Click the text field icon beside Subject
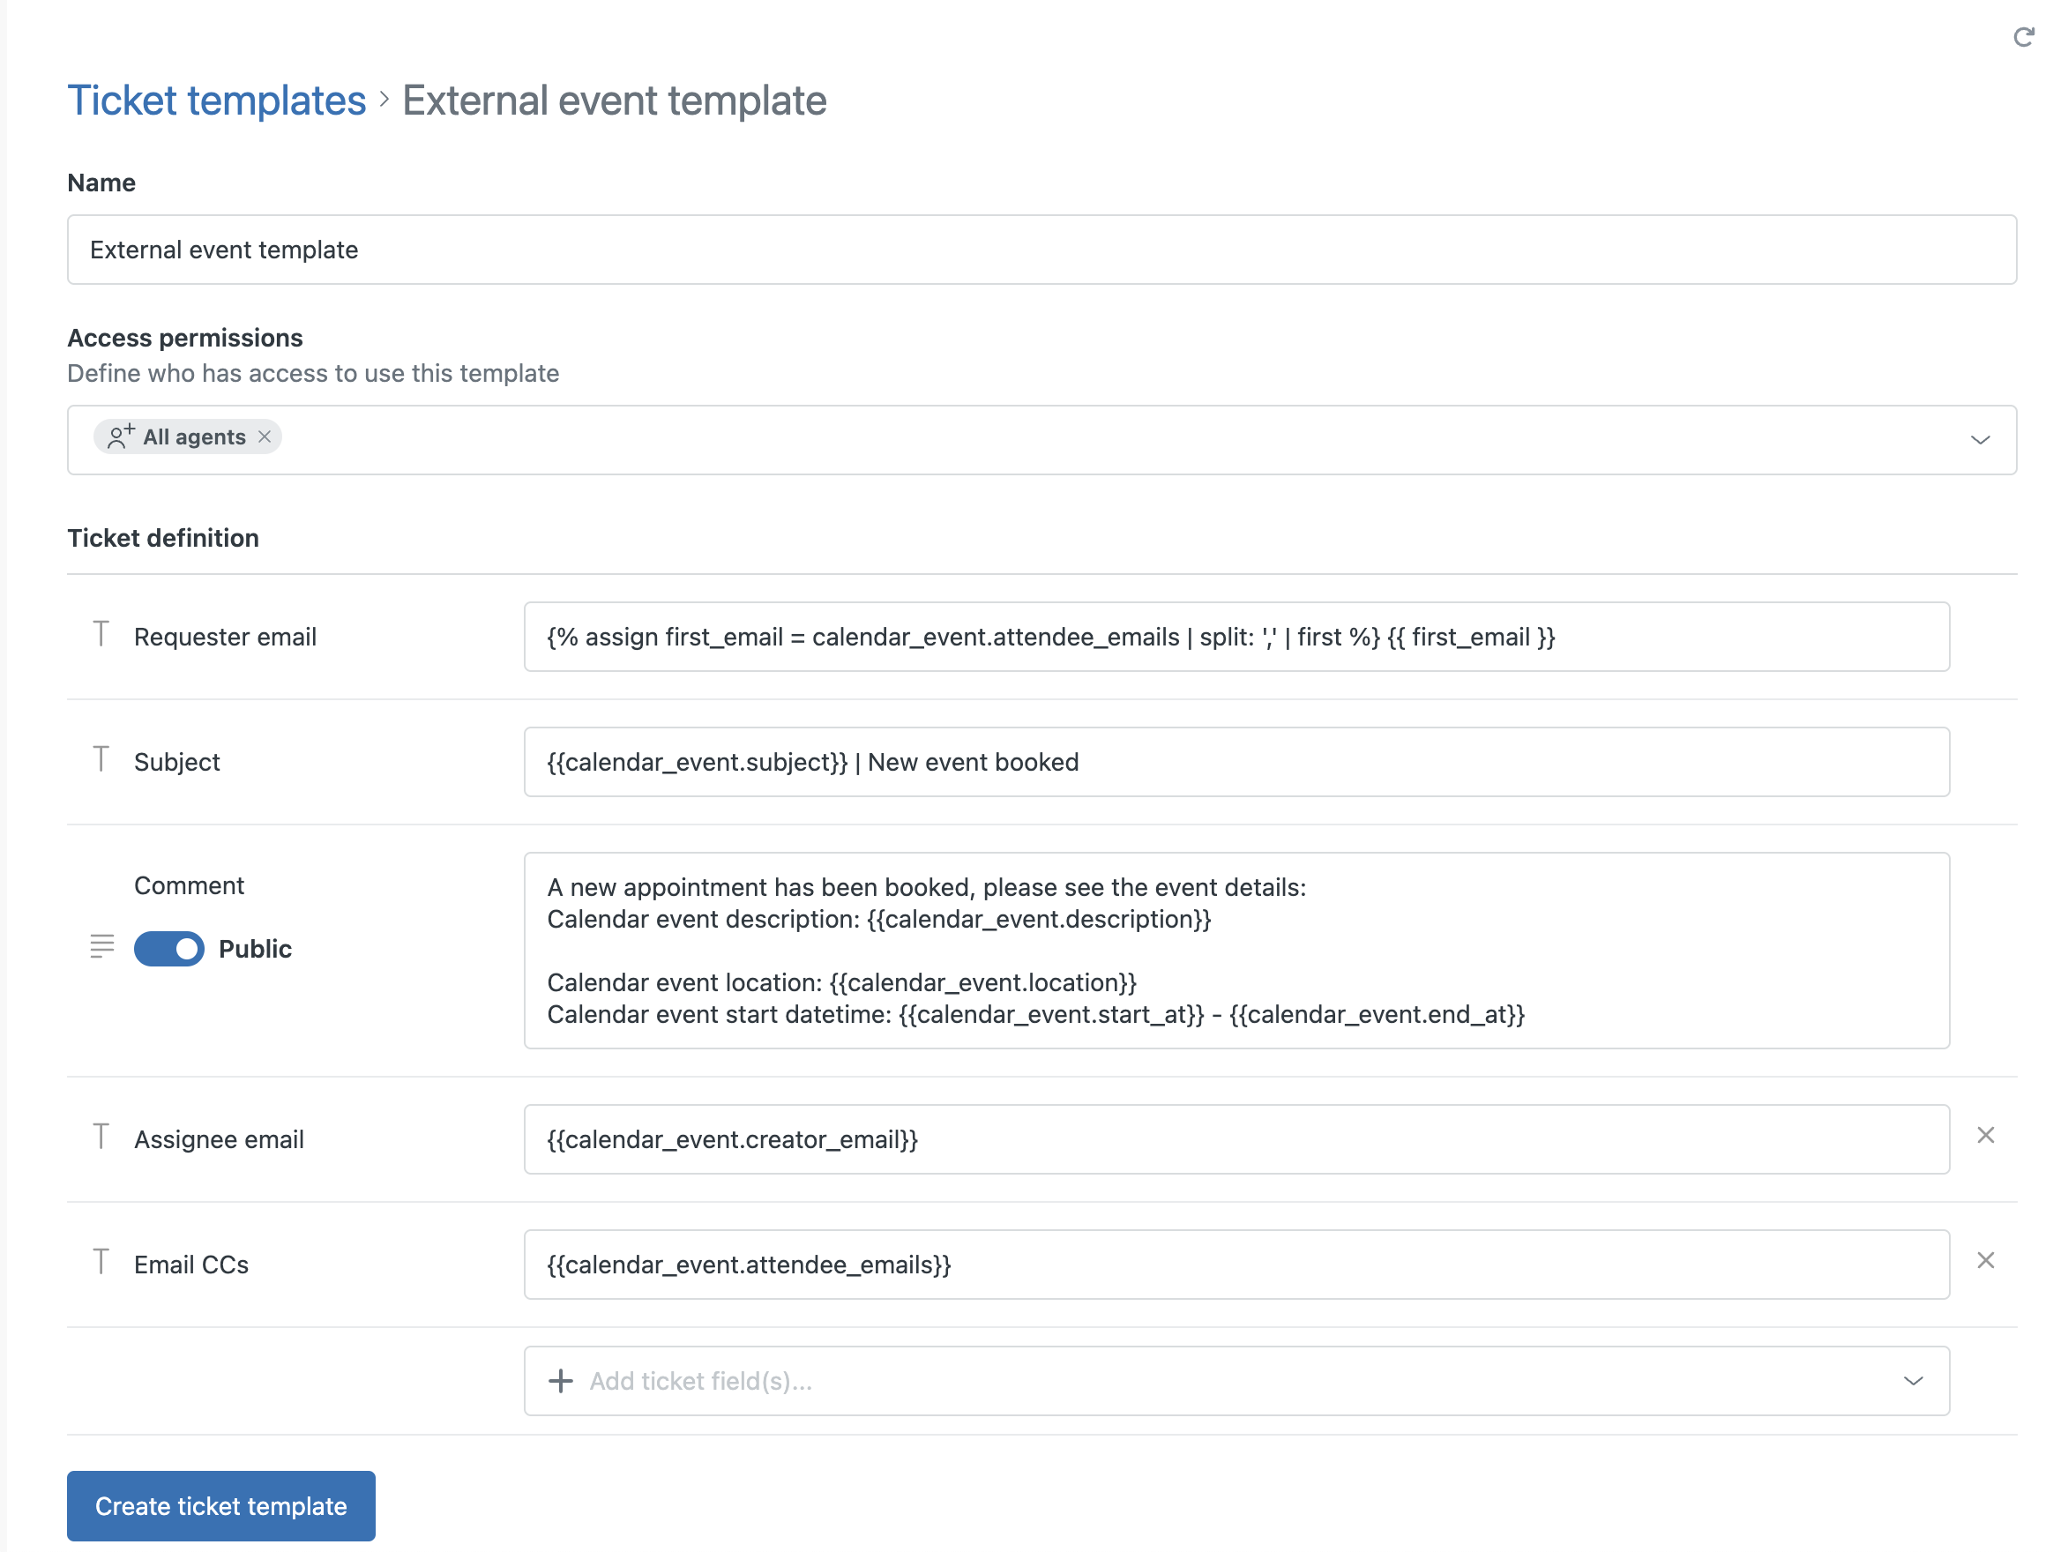Image resolution: width=2053 pixels, height=1552 pixels. [x=101, y=758]
